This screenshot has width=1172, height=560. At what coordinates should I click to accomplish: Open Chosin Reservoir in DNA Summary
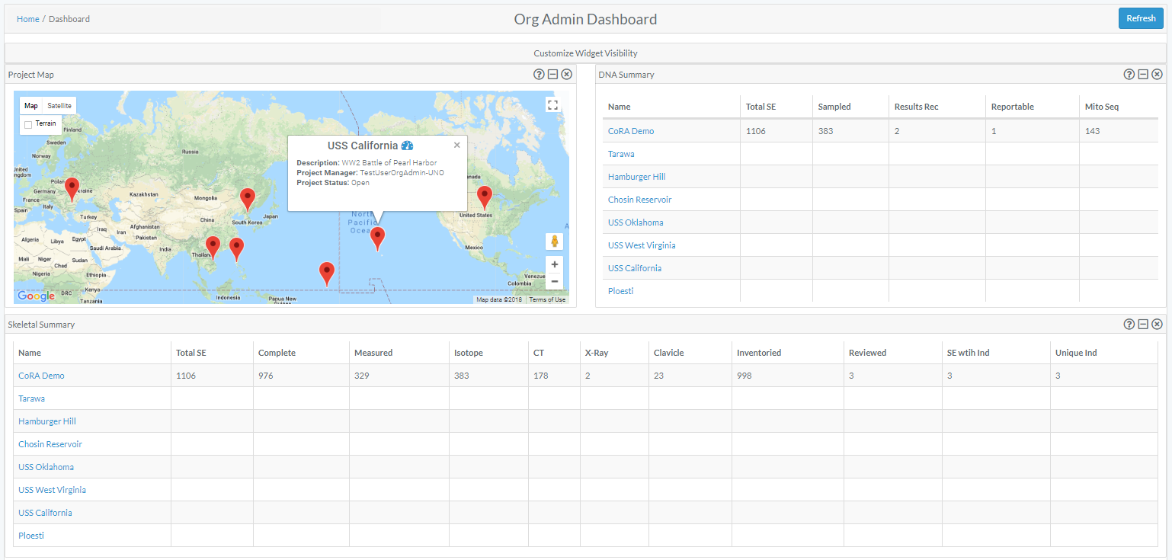pyautogui.click(x=639, y=200)
